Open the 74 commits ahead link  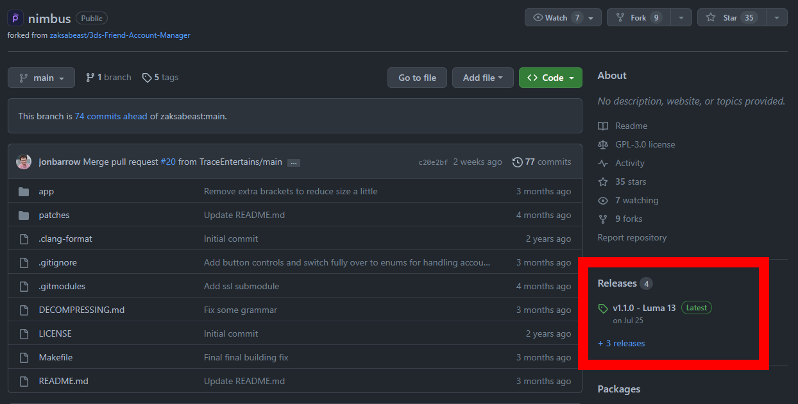111,116
